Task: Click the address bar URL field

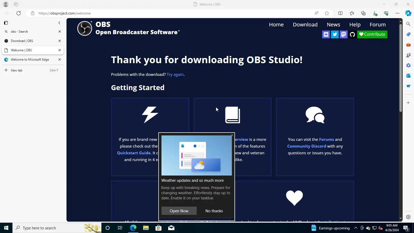Action: tap(171, 13)
